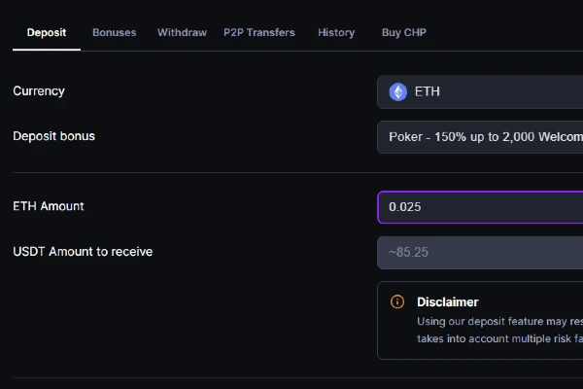Click the 'takes into account multiple risk' line
Viewport: 583px width, 389px height.
499,340
